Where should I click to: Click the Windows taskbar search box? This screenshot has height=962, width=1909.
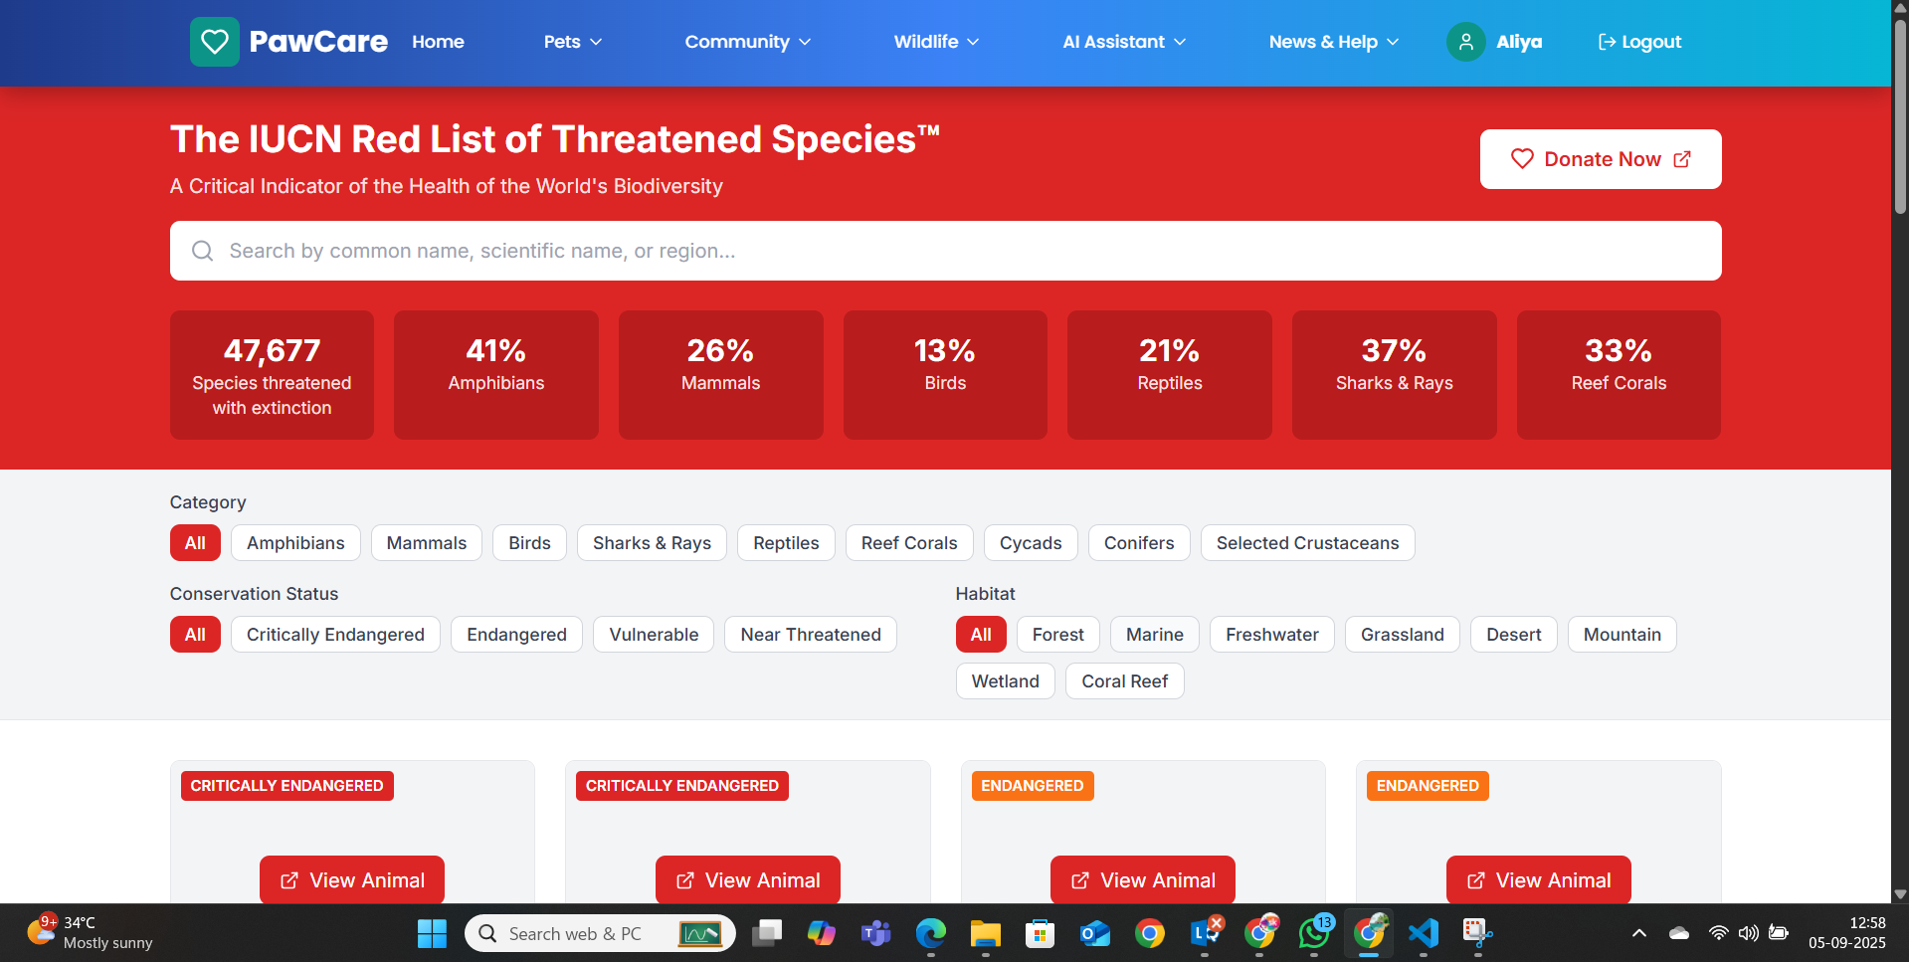(600, 933)
